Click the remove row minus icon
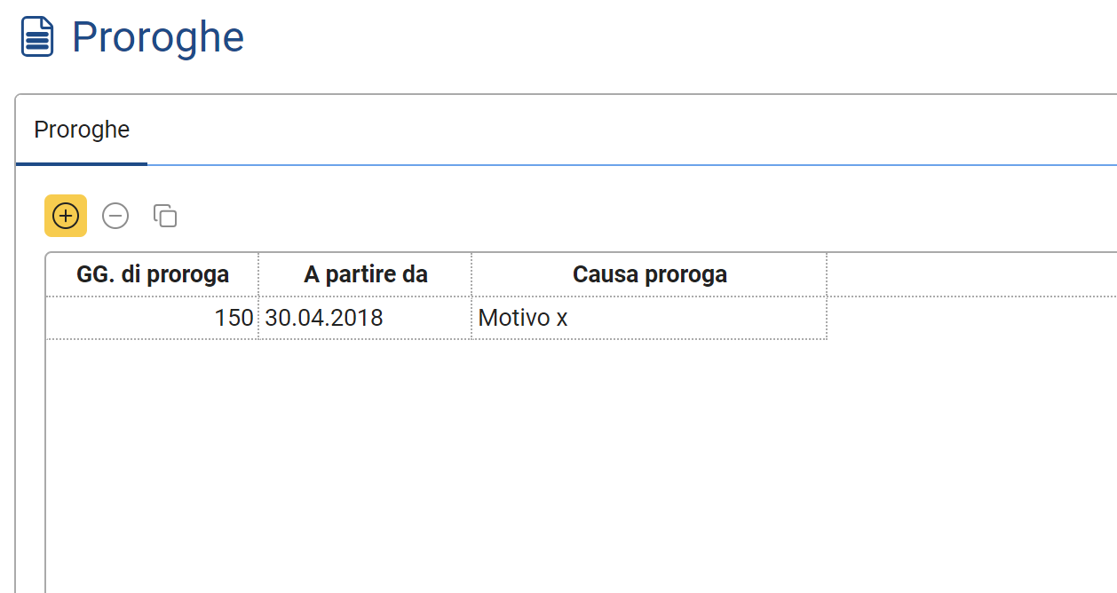Viewport: 1117px width, 593px height. 115,216
